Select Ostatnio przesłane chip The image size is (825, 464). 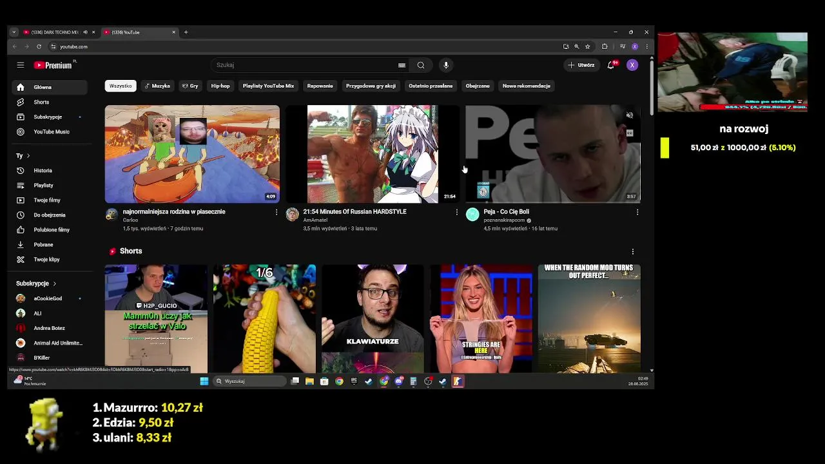point(431,86)
